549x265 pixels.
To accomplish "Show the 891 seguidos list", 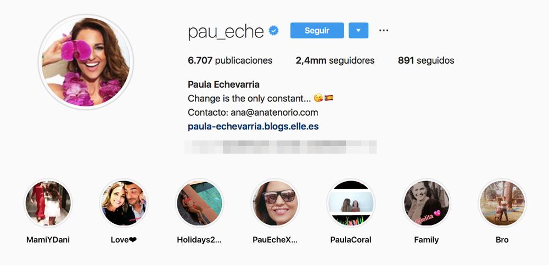I will pyautogui.click(x=426, y=60).
